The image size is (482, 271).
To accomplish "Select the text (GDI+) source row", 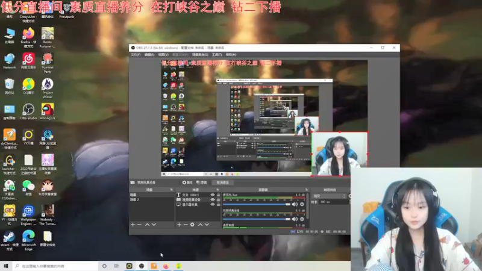I will [x=198, y=195].
